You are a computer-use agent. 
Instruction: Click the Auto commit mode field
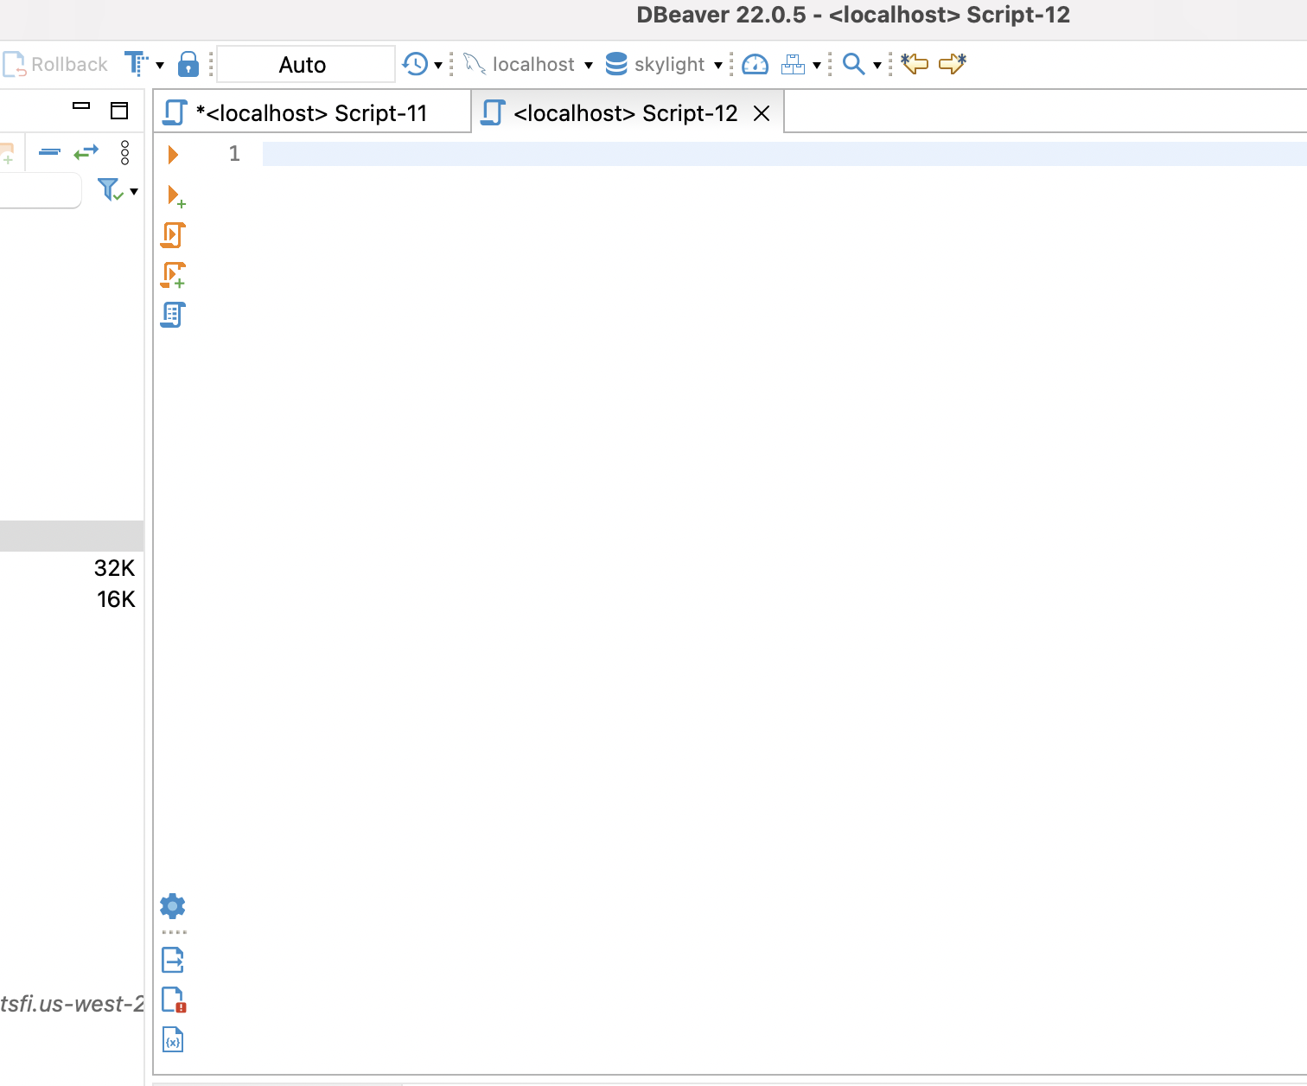(x=304, y=65)
